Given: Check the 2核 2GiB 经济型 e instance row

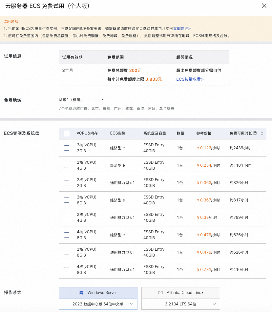Looking at the screenshot, I should pos(67,148).
